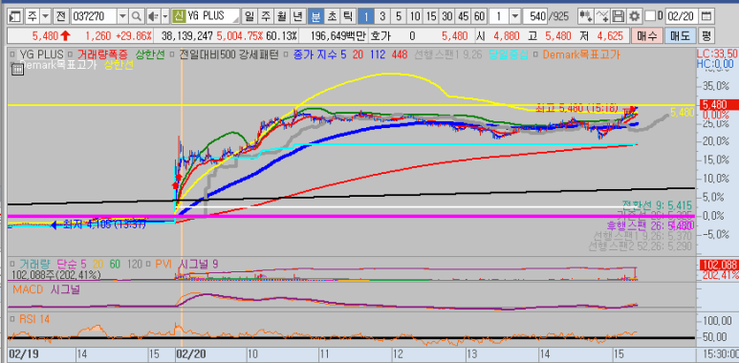Viewport: 739px width, 363px height.
Task: Open the calendar icon beside 02/20
Action: pos(706,16)
